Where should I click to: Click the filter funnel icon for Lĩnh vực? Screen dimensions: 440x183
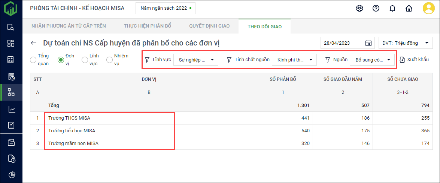click(147, 60)
